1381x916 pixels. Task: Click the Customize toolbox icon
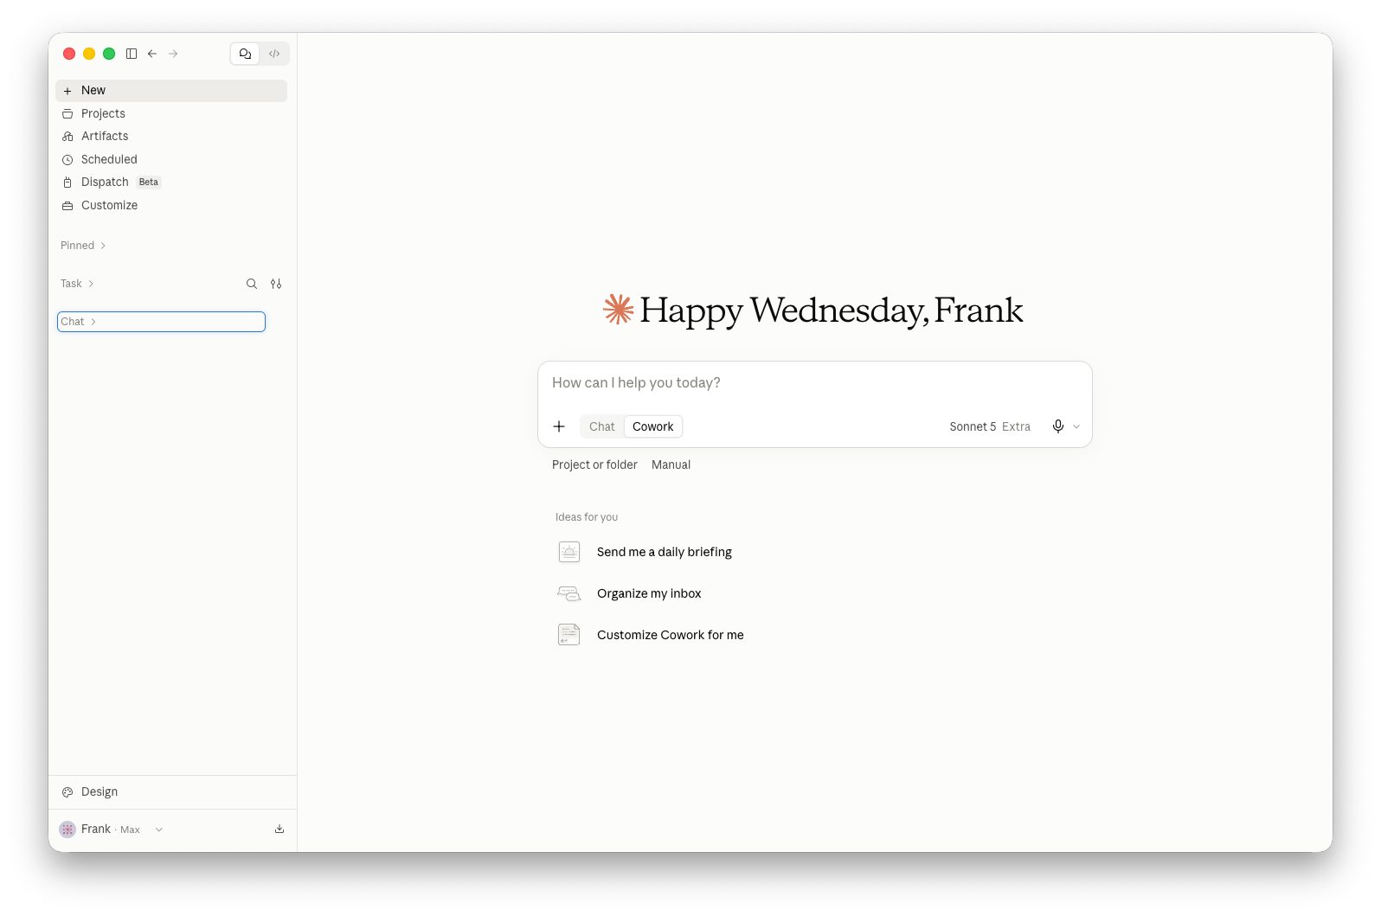point(67,206)
